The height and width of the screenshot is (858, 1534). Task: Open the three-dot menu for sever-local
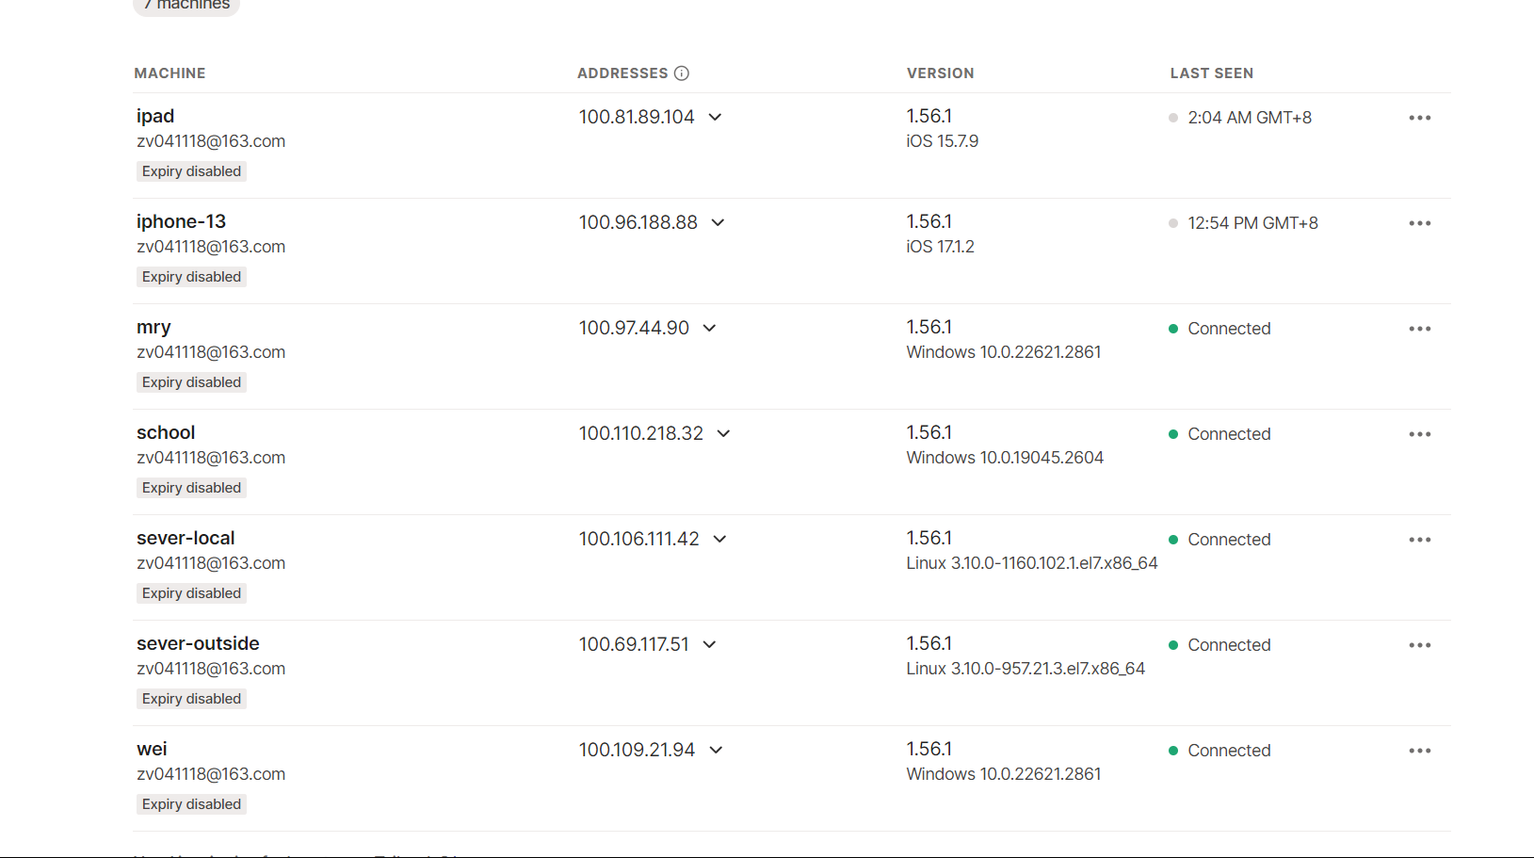pos(1419,540)
